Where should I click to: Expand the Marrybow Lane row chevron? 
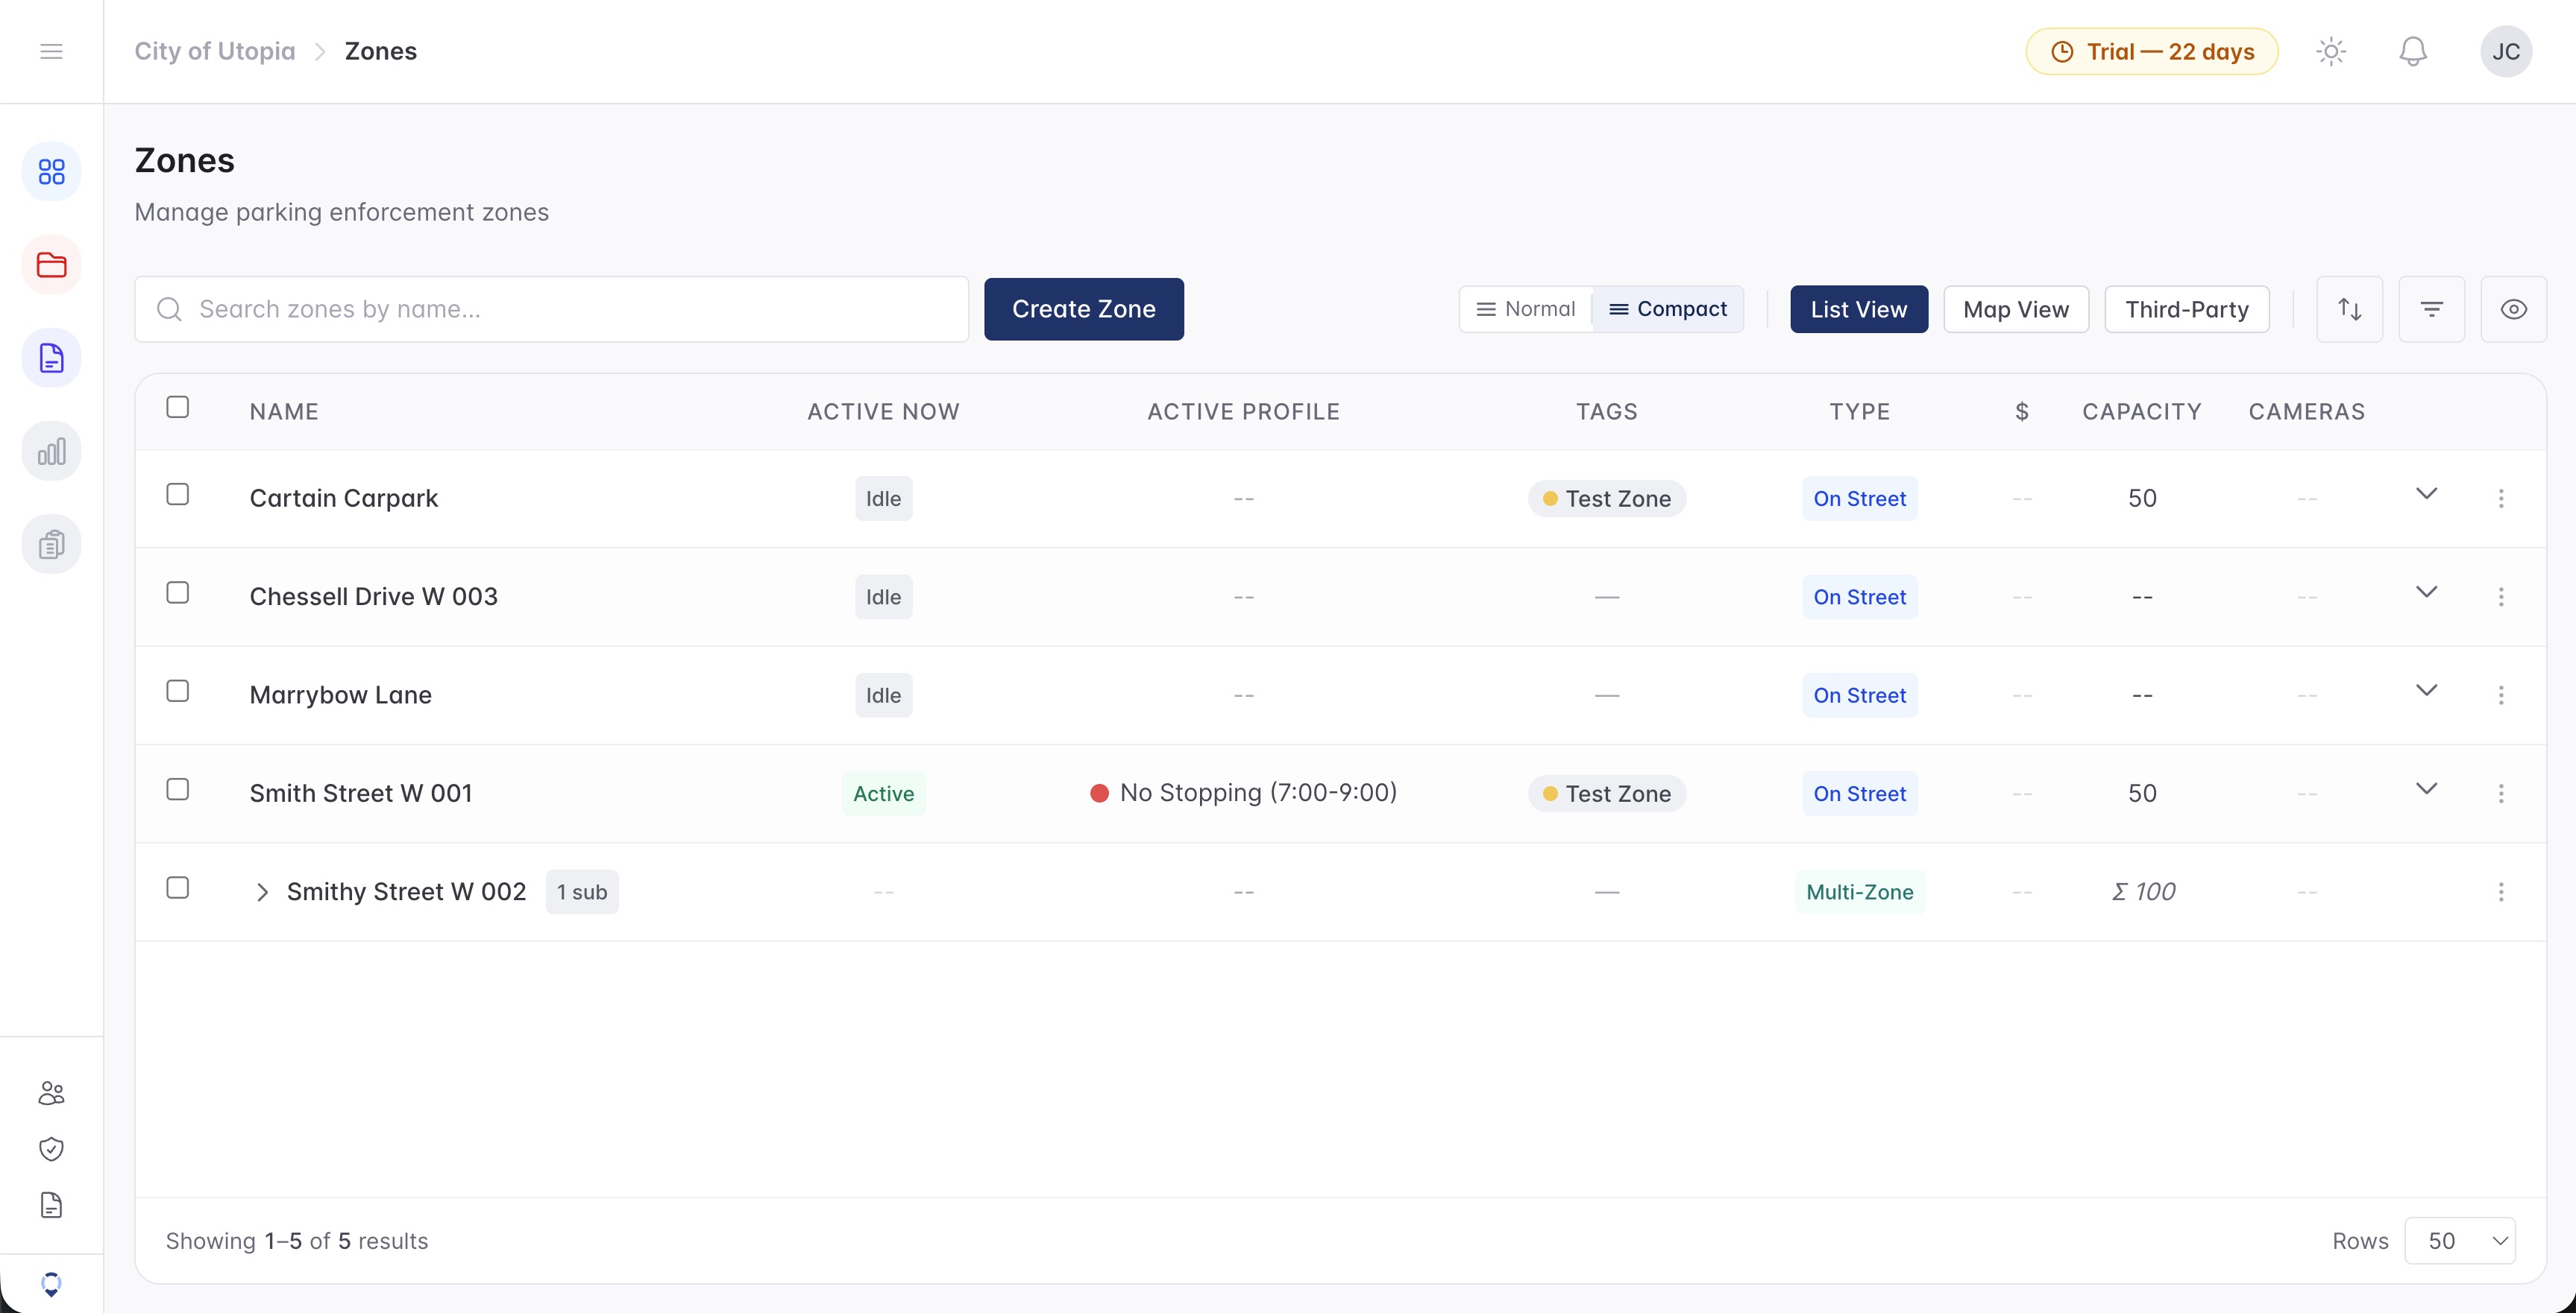coord(2426,691)
